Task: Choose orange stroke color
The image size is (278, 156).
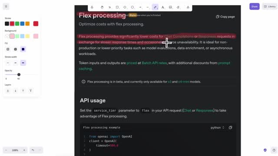Action: 27,23
